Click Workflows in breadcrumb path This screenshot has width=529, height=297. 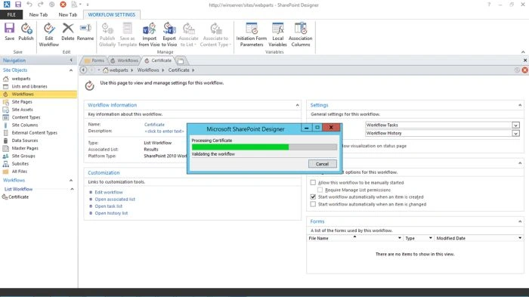(148, 70)
